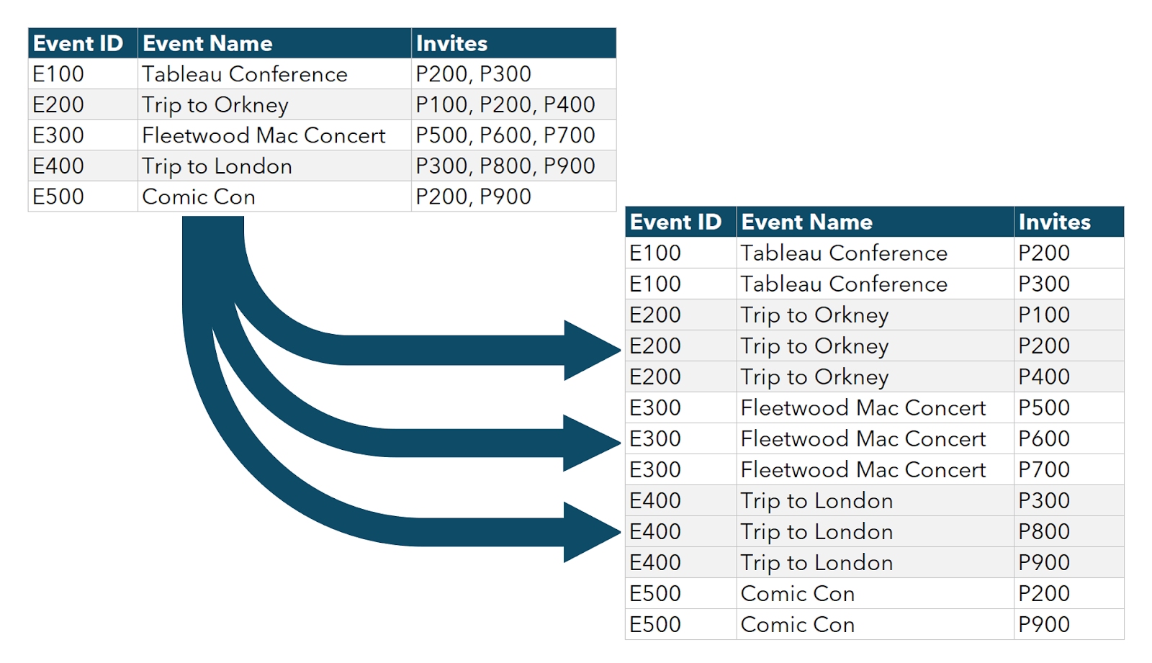This screenshot has width=1152, height=663.
Task: Click the P400 cell in right table
Action: click(1068, 376)
